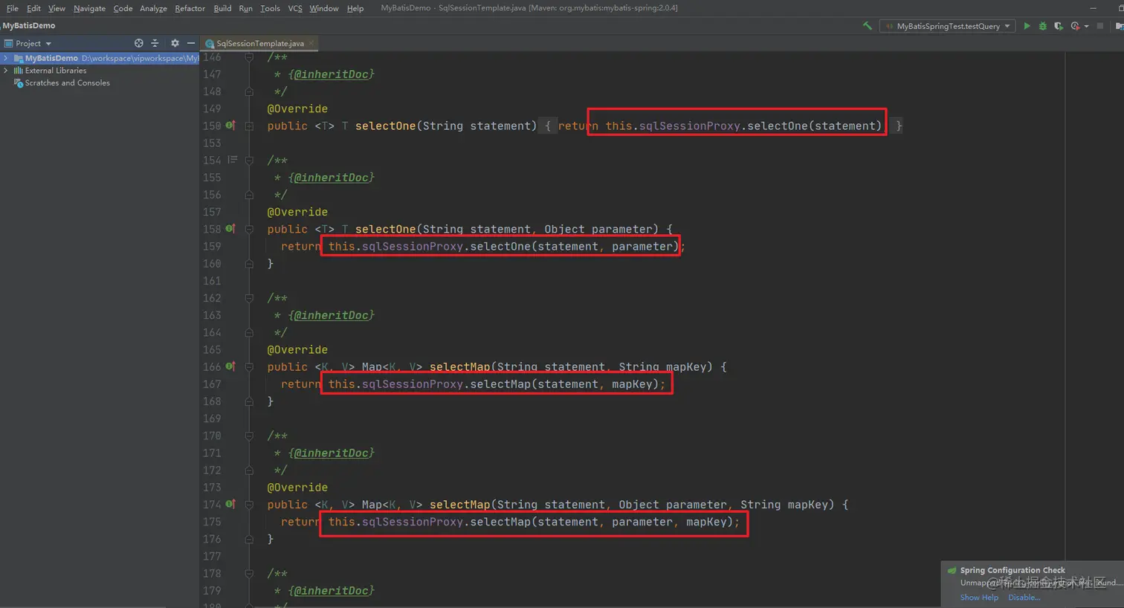Click the Disable... notification link
The image size is (1124, 608).
(1024, 598)
